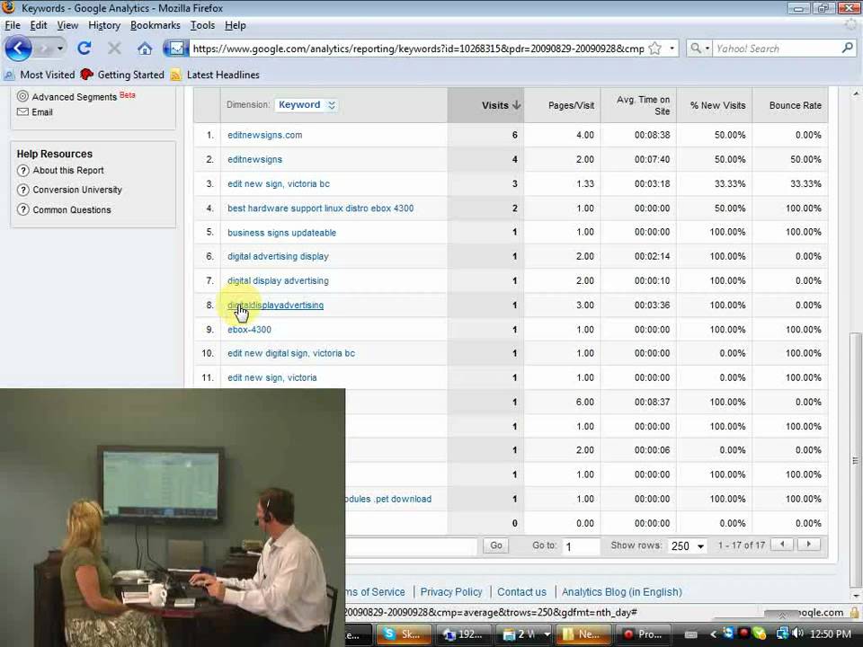
Task: Open the editnewsigns keyword in row 2
Action: point(254,160)
